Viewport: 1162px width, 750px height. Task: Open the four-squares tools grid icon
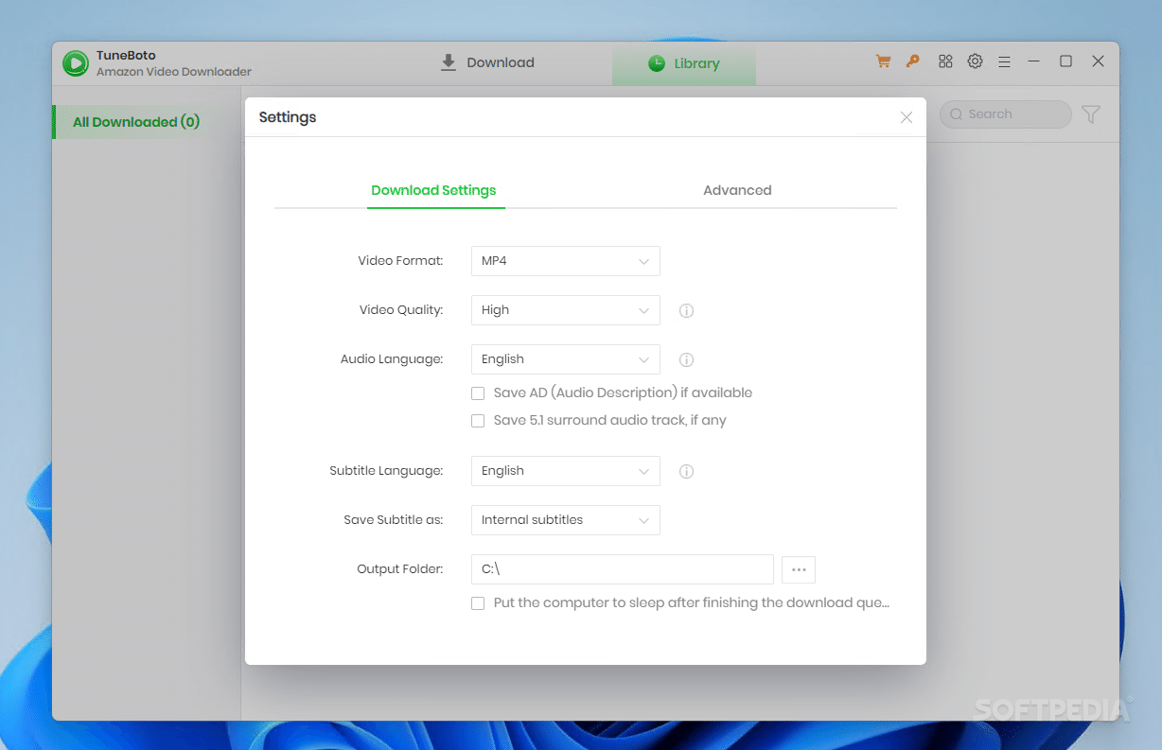(x=945, y=61)
